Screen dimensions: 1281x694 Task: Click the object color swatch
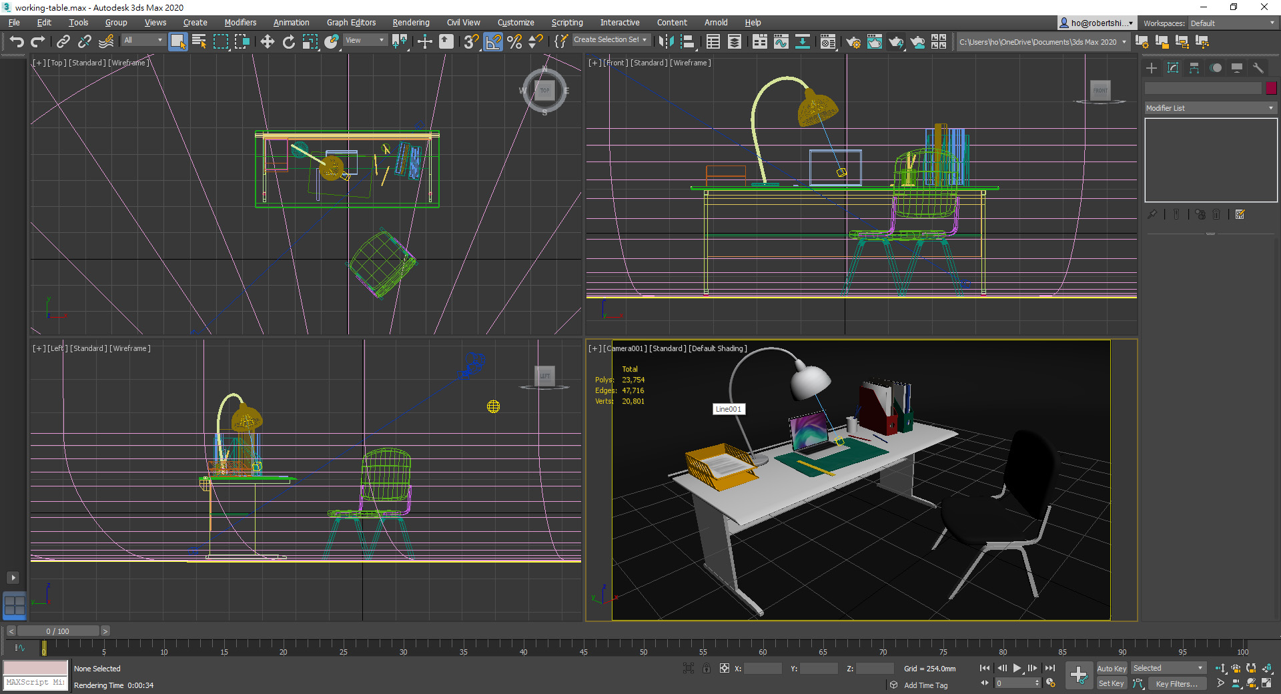(1271, 88)
